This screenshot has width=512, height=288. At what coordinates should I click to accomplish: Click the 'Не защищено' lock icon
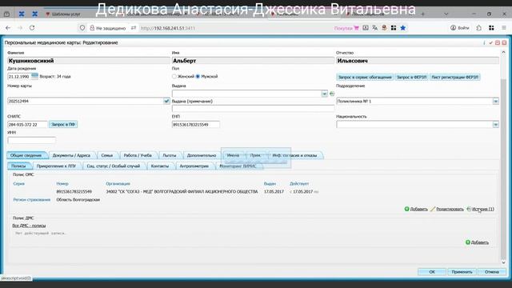click(92, 28)
